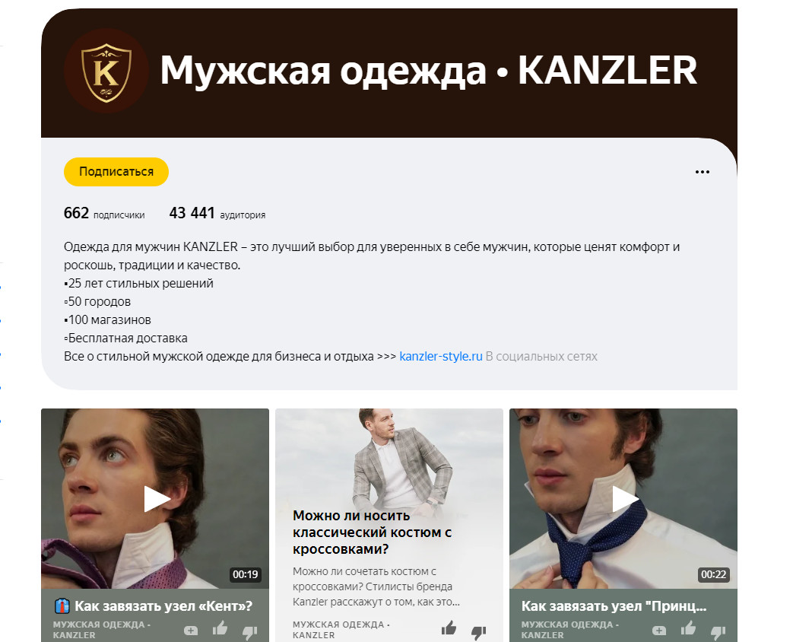Image resolution: width=793 pixels, height=642 pixels.
Task: Play the "Принц" tie knot video
Action: tap(624, 499)
